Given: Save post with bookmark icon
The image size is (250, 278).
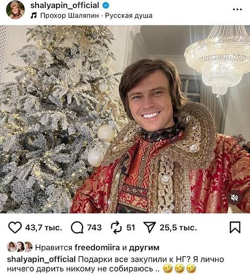Looking at the screenshot, I should [235, 227].
